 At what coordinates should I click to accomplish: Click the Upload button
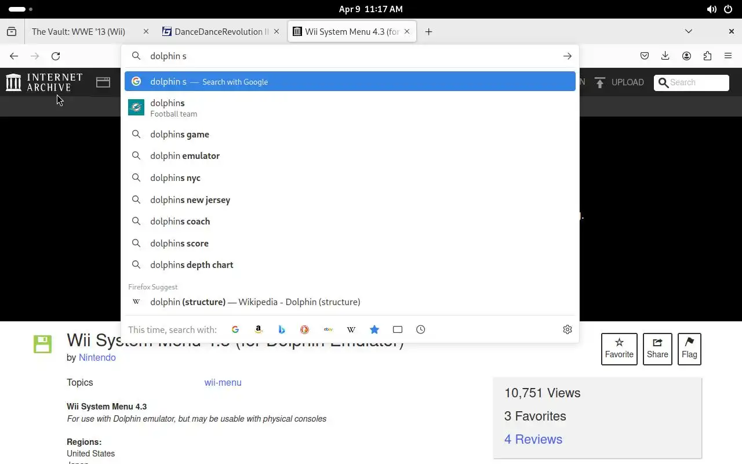(x=619, y=82)
